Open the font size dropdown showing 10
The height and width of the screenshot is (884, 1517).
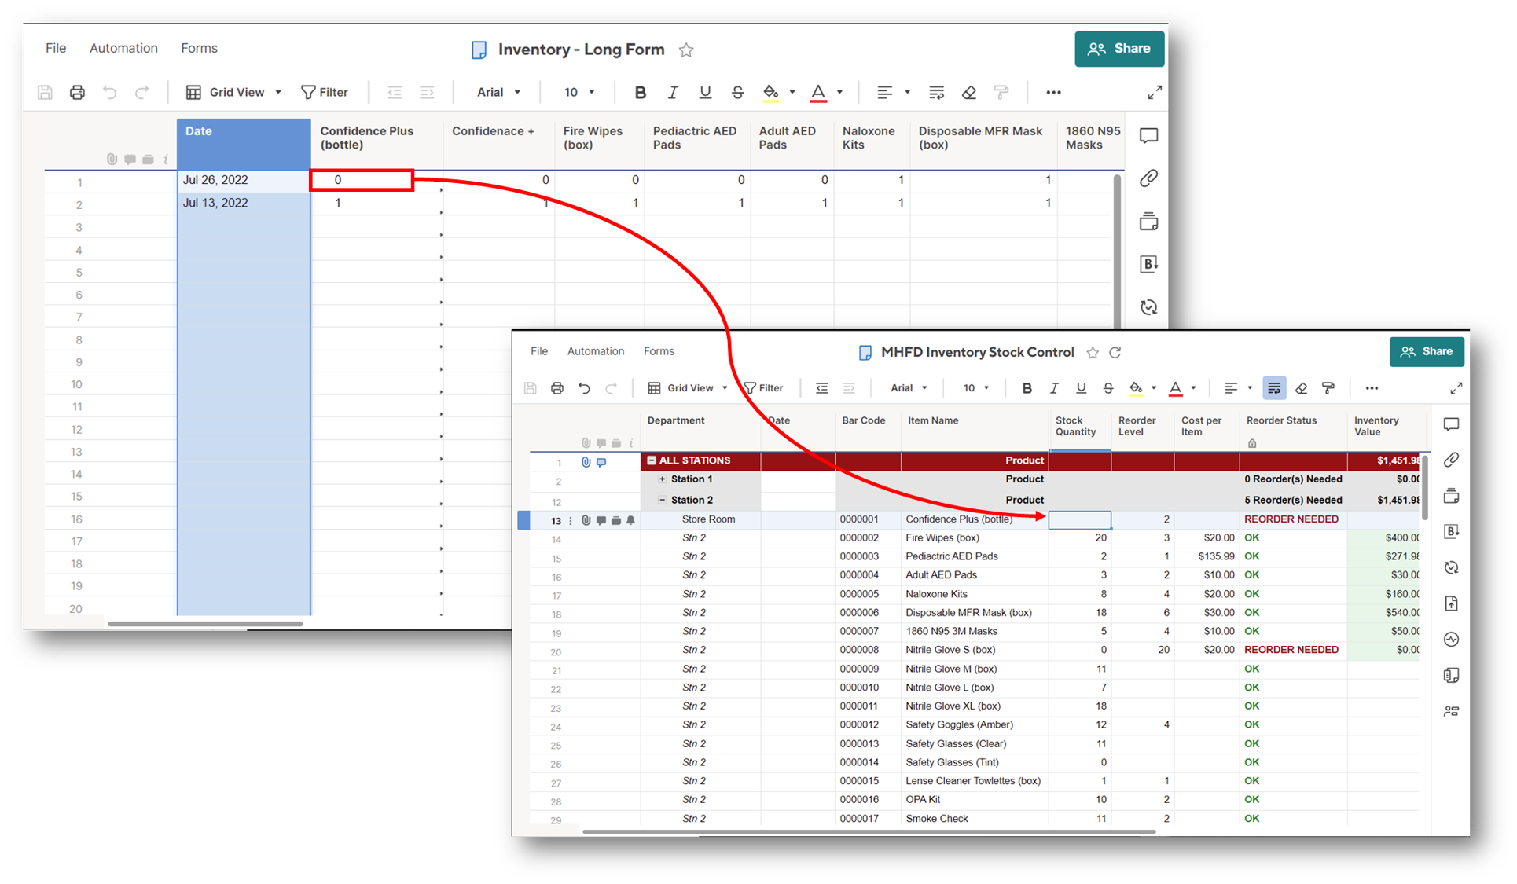pyautogui.click(x=975, y=387)
